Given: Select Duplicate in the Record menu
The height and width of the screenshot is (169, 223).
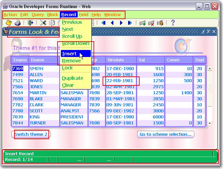Looking at the screenshot, I should pos(73,78).
